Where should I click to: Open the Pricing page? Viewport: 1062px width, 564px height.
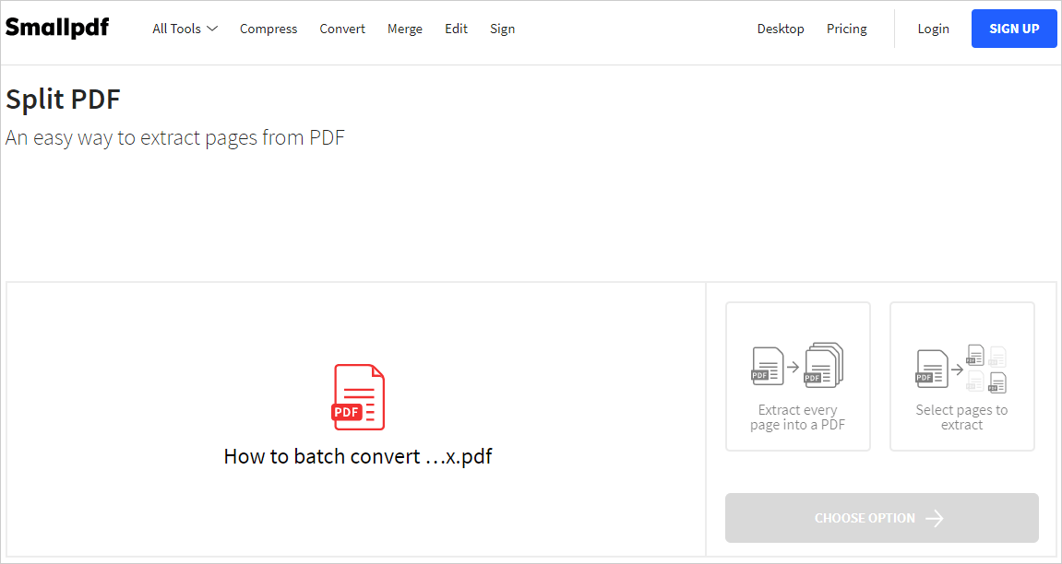[846, 29]
